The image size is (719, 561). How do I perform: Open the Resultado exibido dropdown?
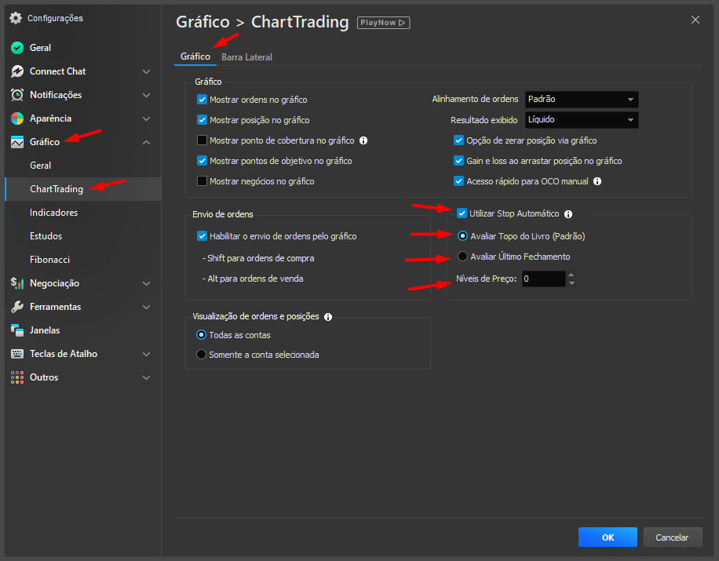(581, 120)
